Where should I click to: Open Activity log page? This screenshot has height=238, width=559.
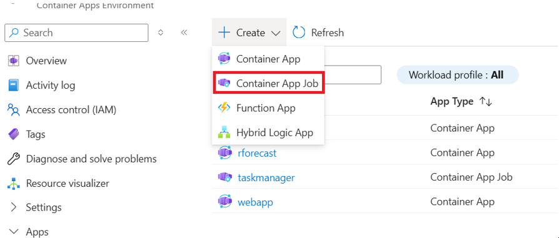click(x=51, y=85)
